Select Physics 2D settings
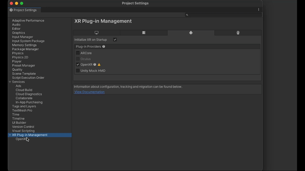This screenshot has width=305, height=171. (20, 57)
